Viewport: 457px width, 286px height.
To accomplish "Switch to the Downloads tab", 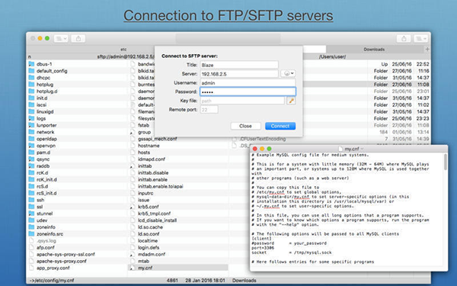I will tap(374, 50).
